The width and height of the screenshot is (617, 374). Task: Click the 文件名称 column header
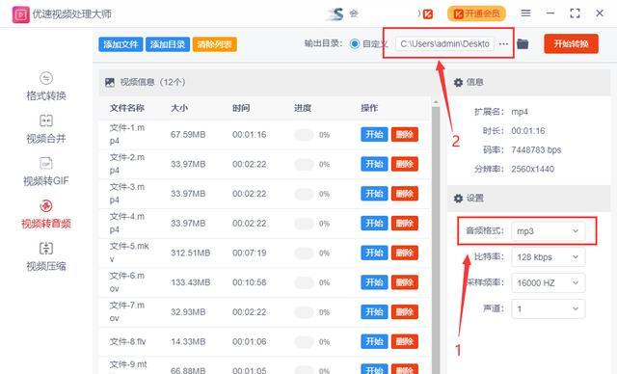coord(127,108)
